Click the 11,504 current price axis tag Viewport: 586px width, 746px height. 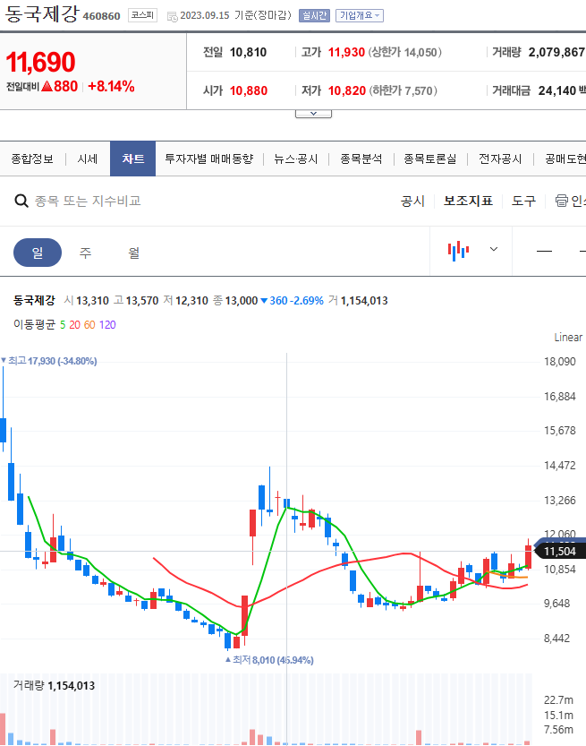point(560,552)
